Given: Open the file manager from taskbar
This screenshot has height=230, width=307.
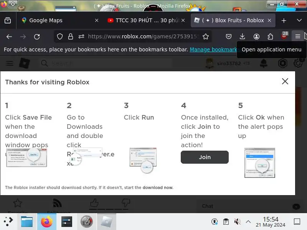Looking at the screenshot, I should pyautogui.click(x=27, y=222).
